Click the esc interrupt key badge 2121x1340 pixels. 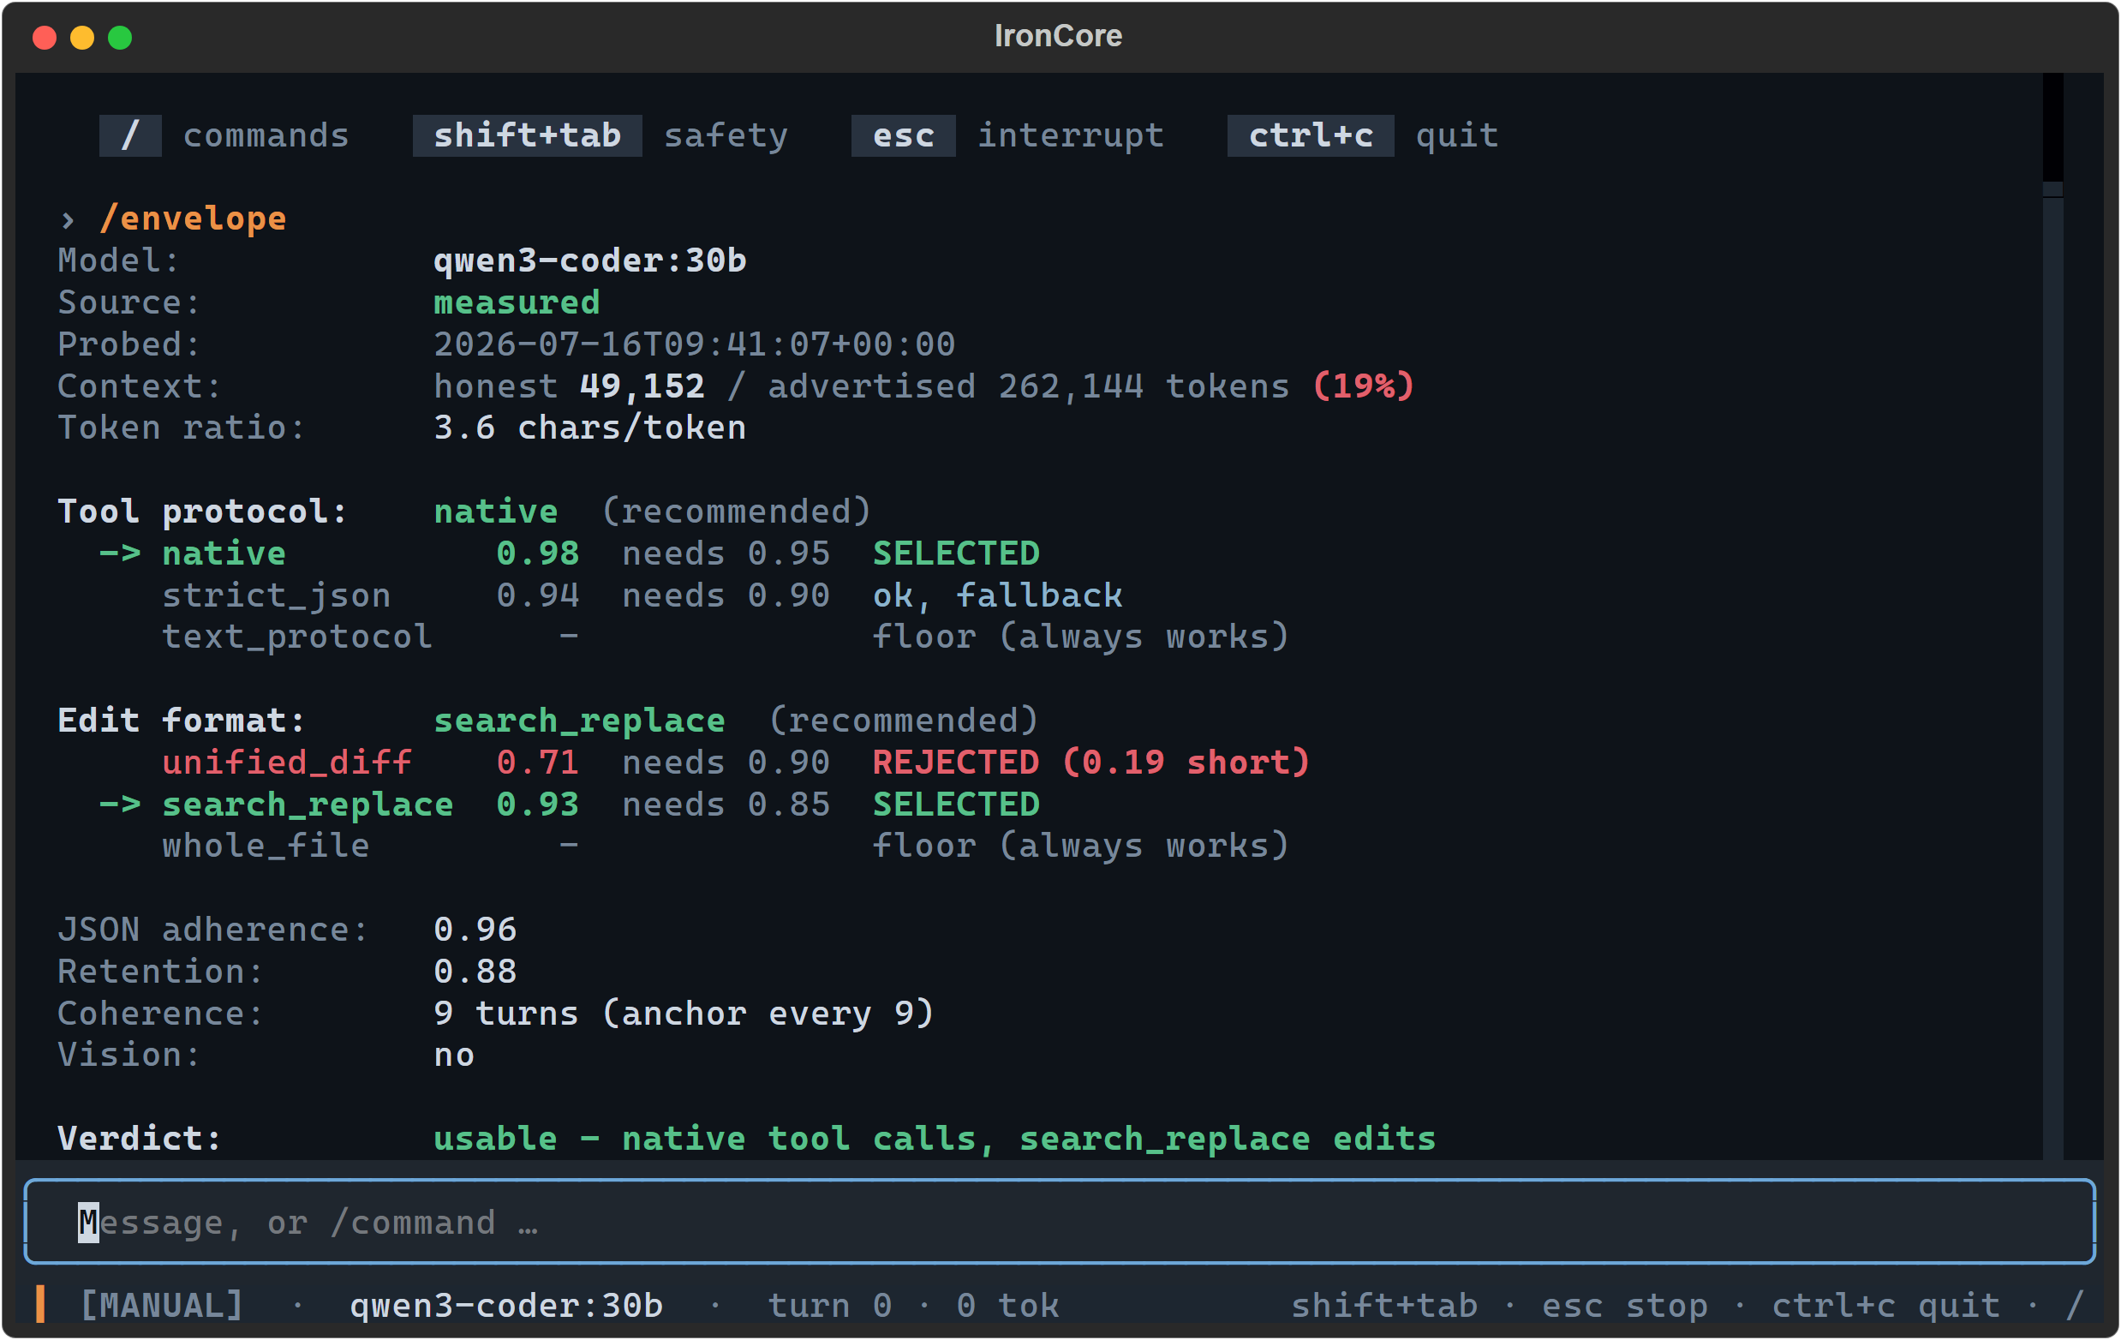(903, 135)
